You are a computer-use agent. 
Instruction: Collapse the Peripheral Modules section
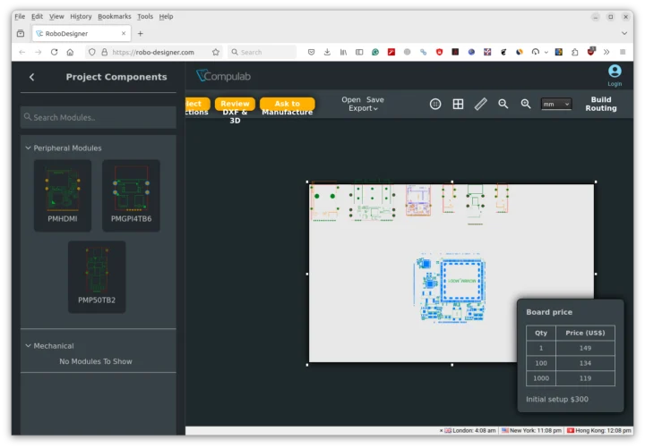(x=28, y=148)
